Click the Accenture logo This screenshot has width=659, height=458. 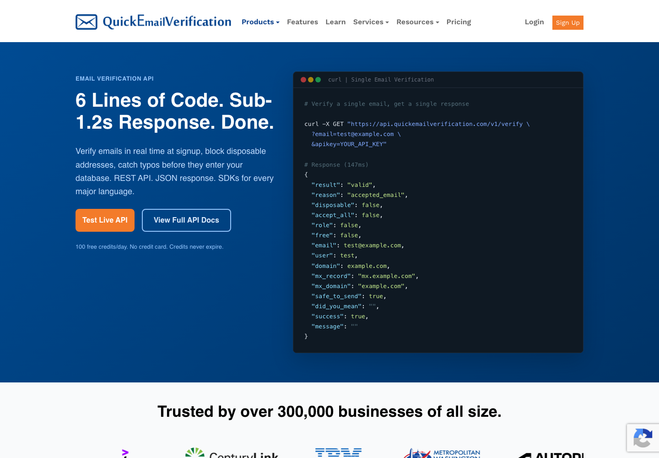[125, 453]
